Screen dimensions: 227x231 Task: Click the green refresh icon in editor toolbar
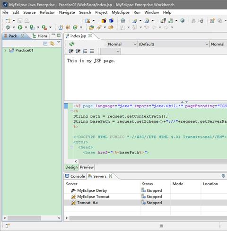72,44
